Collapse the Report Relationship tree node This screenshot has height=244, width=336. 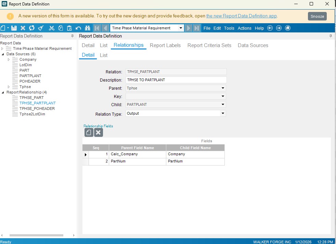(x=3, y=92)
